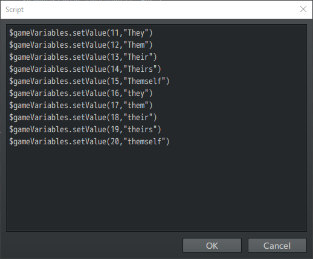Click the script line setting variable 17 "them"
Screen dimensions: 313x259
81,105
